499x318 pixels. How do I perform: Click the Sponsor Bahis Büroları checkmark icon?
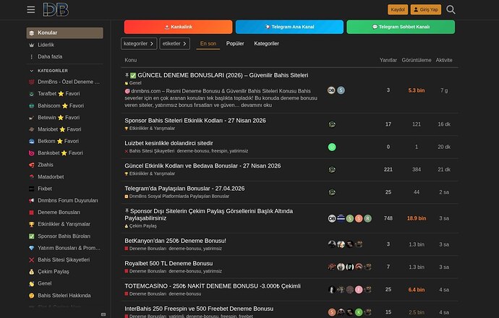(x=32, y=236)
